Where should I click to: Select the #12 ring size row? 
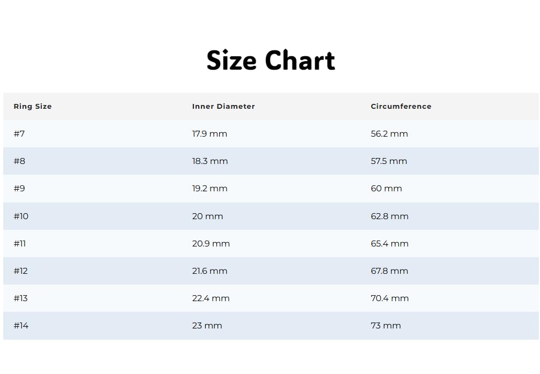(271, 271)
